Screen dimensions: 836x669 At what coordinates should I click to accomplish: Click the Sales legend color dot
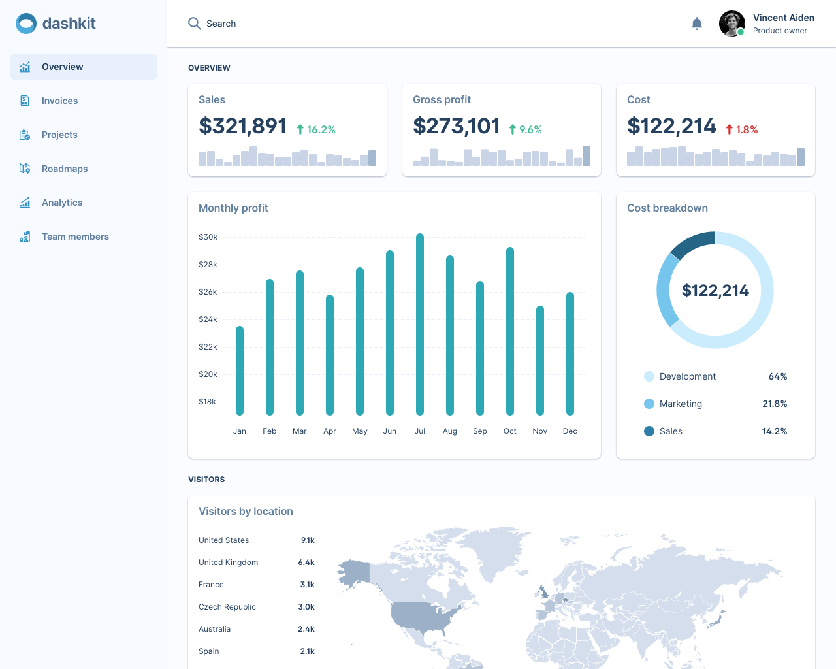(649, 431)
